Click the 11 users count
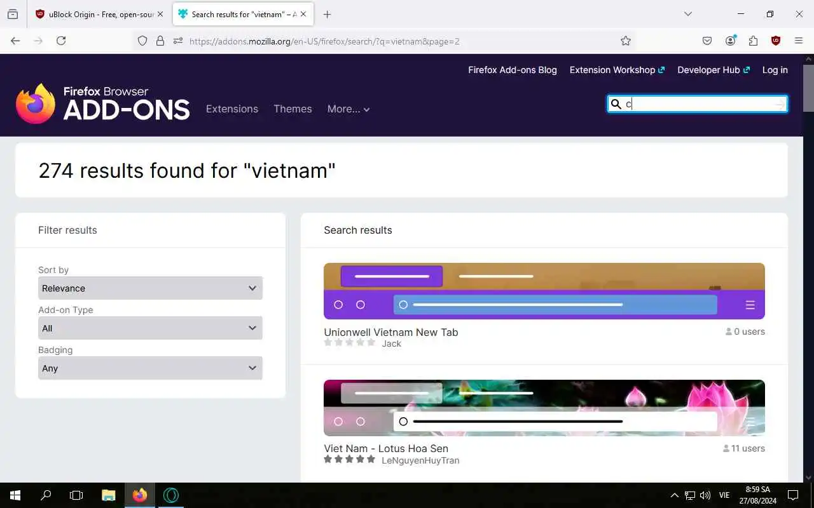Viewport: 814px width, 508px height. 744,448
